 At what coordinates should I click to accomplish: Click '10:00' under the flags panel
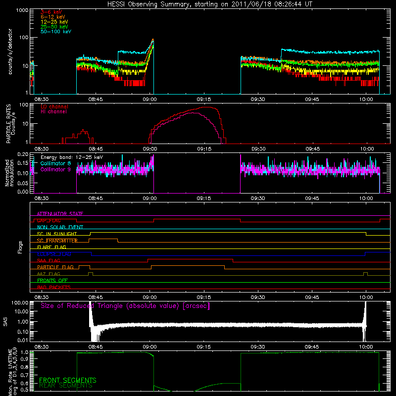point(366,297)
